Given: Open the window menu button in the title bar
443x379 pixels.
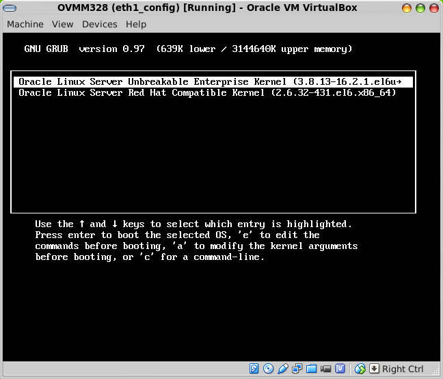Looking at the screenshot, I should point(10,8).
